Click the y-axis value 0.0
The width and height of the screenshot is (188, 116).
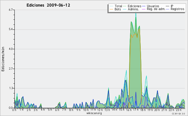pos(11,108)
